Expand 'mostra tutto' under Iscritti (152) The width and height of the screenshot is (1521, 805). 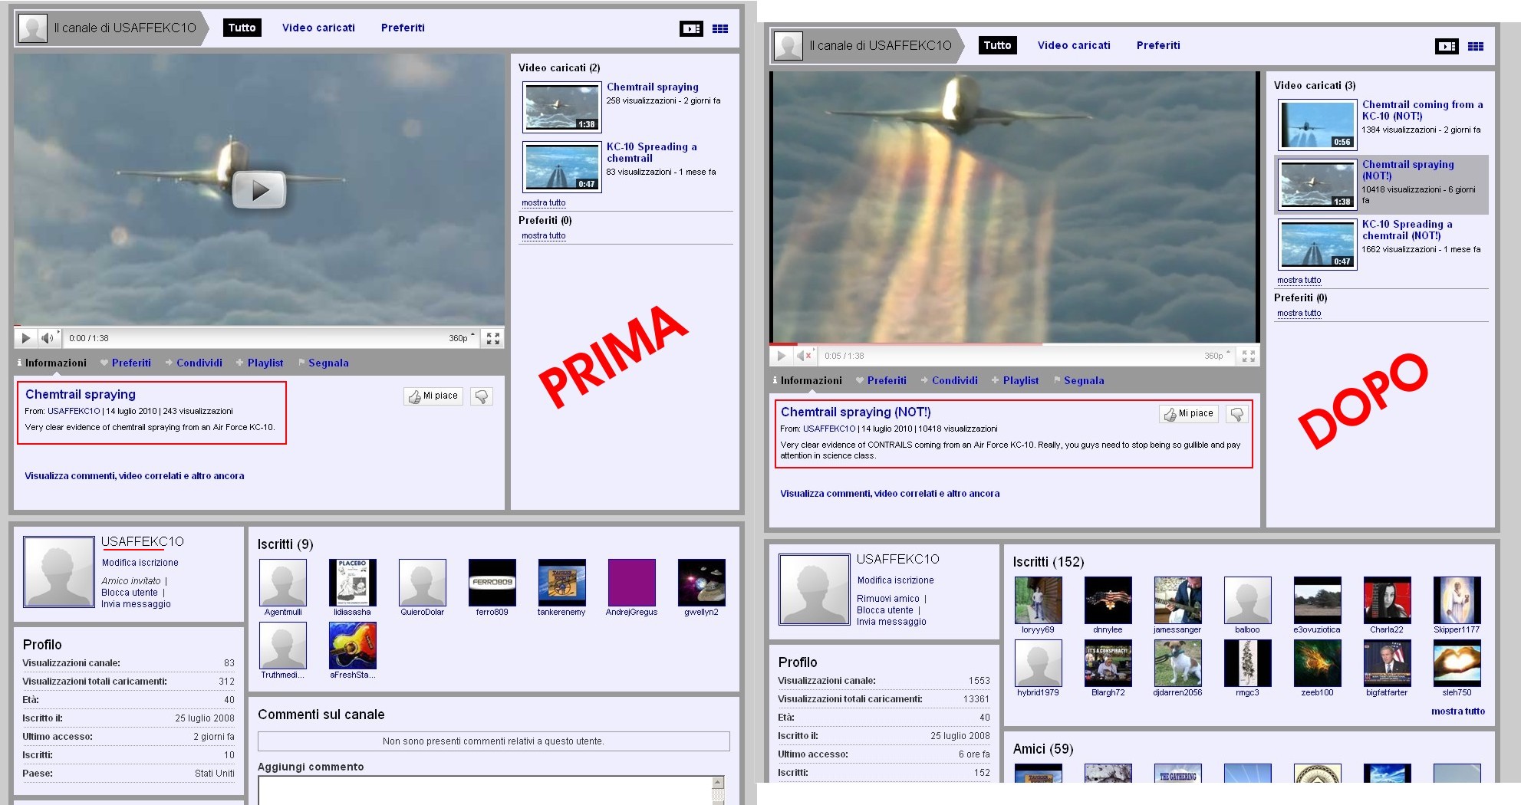1457,711
